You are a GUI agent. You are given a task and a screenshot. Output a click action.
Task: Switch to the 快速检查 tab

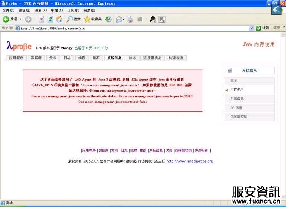point(176,58)
